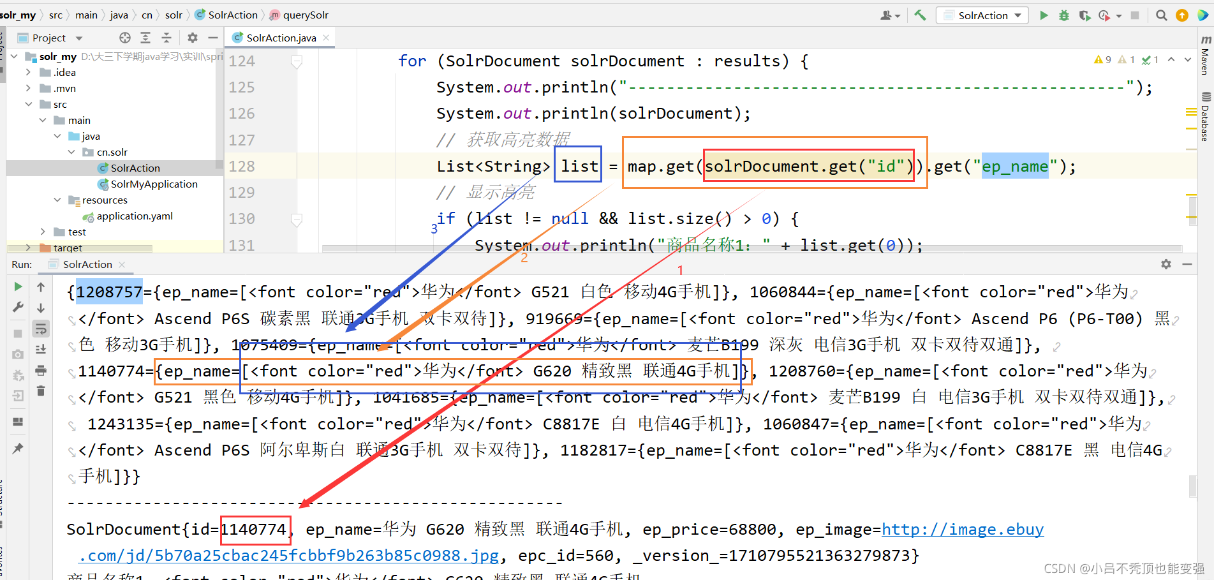Open run configuration wrench in Run panel
Screen dimensions: 1214x580
tap(18, 307)
